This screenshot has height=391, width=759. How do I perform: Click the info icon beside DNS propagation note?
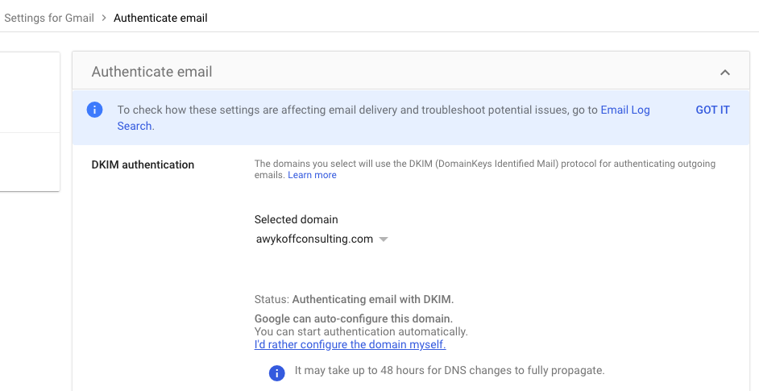point(276,372)
